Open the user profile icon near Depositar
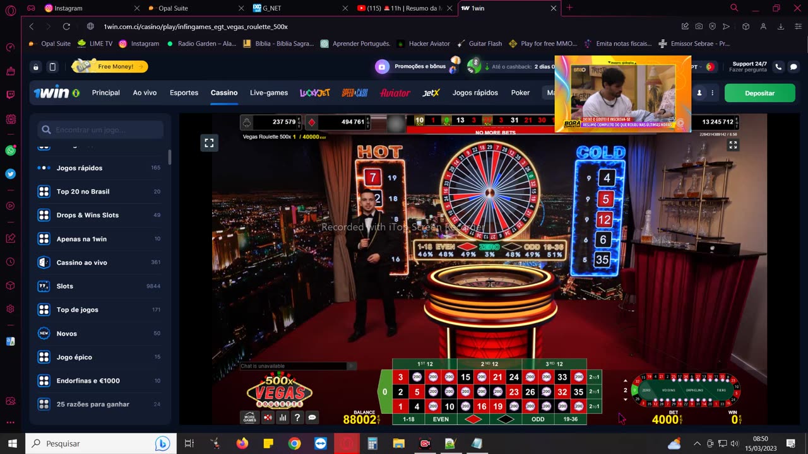808x454 pixels. 699,93
